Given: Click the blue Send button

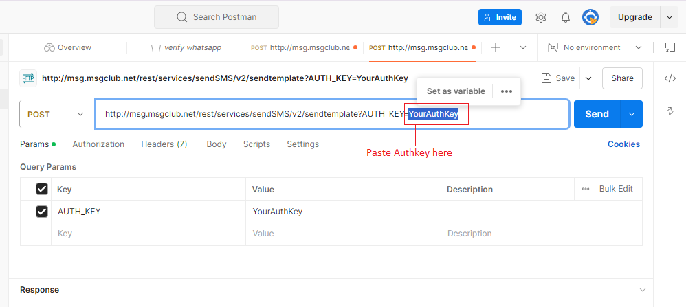Looking at the screenshot, I should [597, 114].
